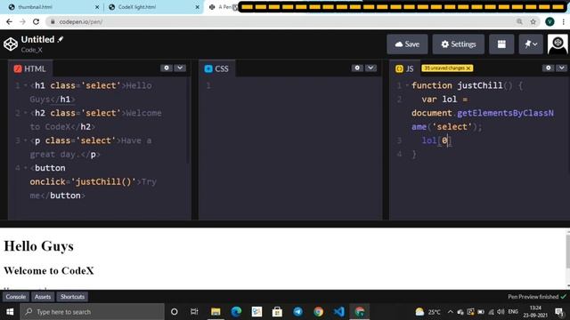The image size is (570, 320).
Task: Open File Explorer from taskbar
Action: click(x=216, y=312)
